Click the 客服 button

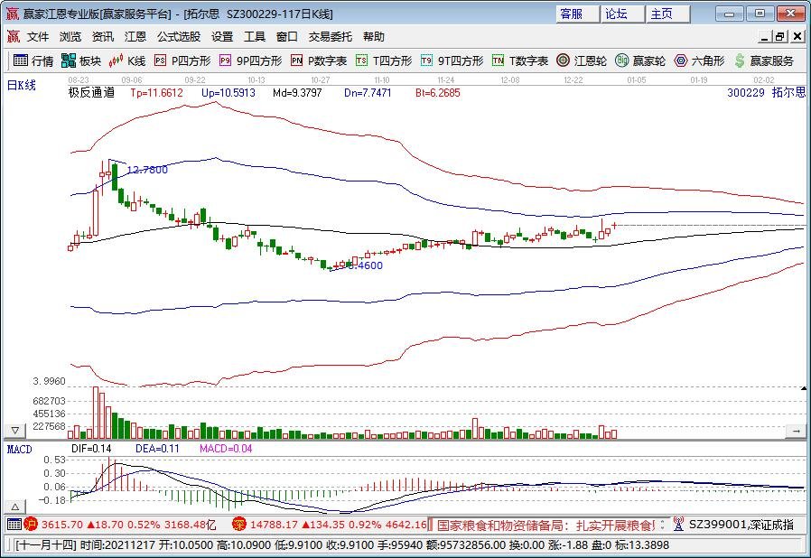click(x=578, y=14)
